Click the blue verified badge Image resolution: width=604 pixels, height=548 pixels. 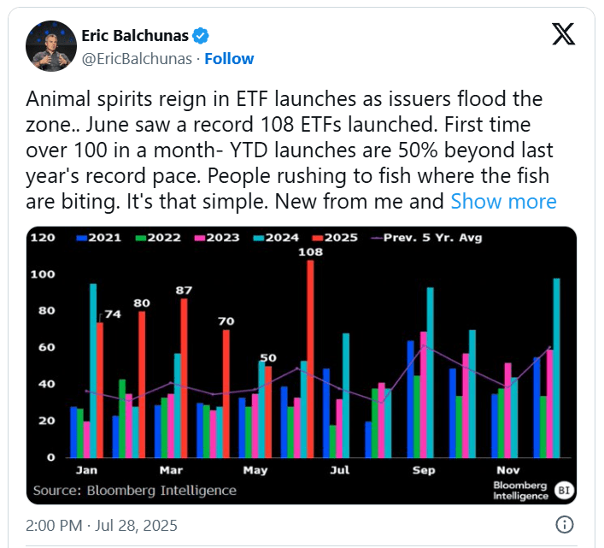[x=201, y=36]
